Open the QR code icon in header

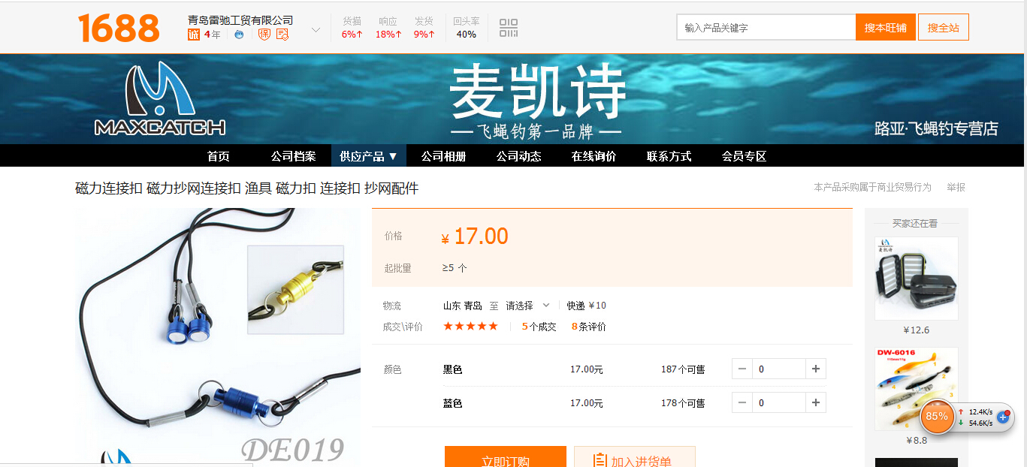(x=509, y=28)
